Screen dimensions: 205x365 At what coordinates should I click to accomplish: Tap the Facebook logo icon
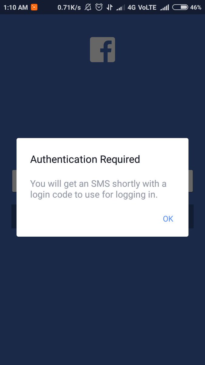click(102, 50)
